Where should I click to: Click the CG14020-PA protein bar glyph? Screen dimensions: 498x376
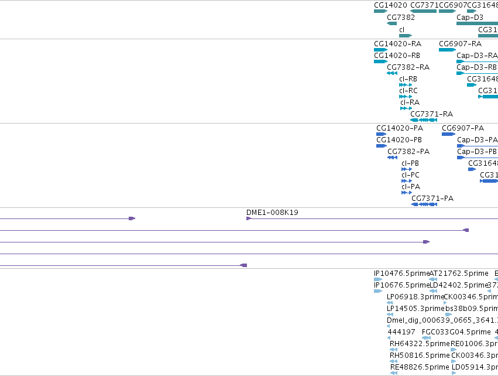point(381,134)
